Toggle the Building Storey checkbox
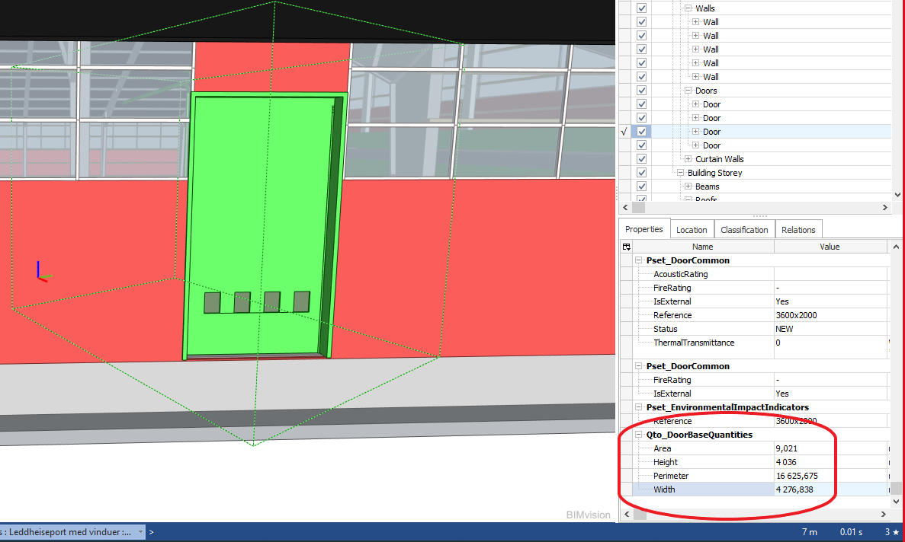 (641, 172)
